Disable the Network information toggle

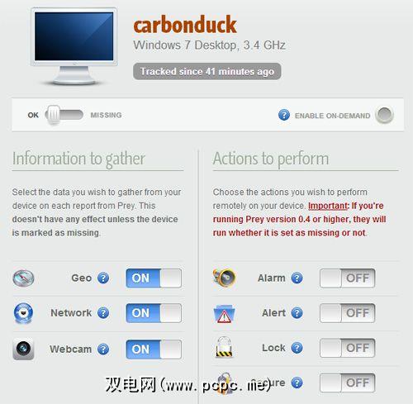point(154,313)
